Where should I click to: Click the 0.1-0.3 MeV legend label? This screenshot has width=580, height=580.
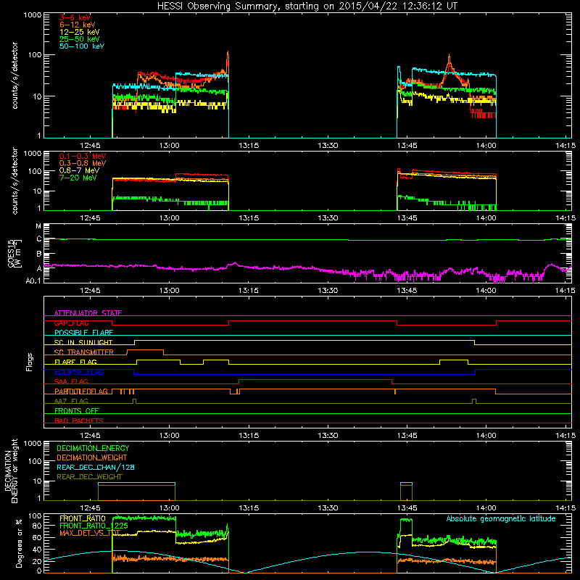pos(83,156)
